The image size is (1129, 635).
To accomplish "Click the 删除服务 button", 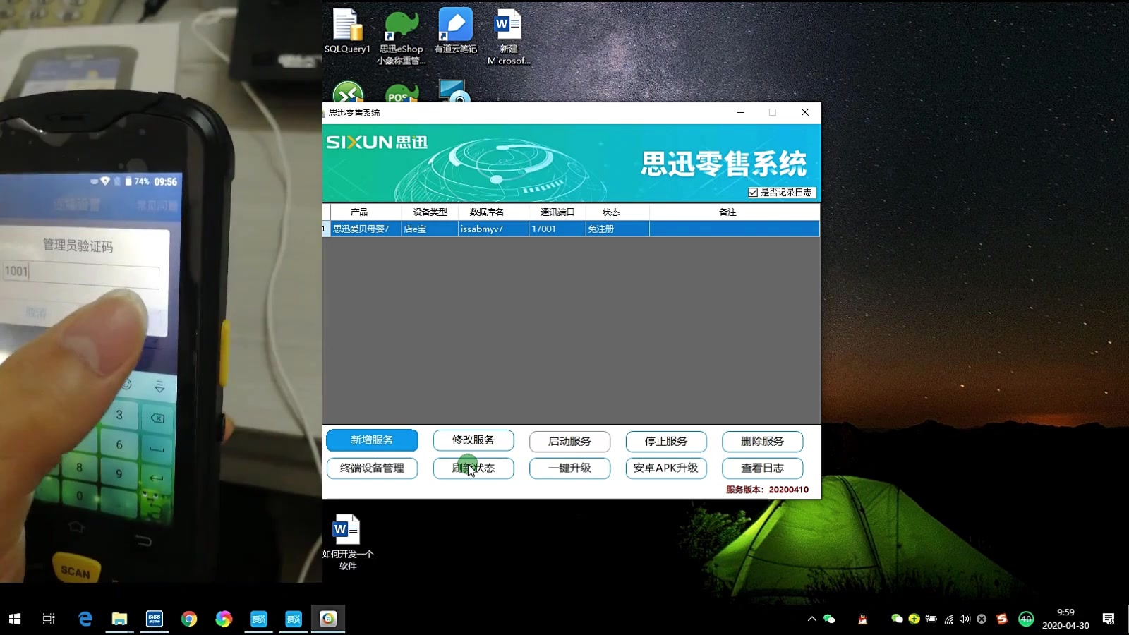I will [x=762, y=441].
